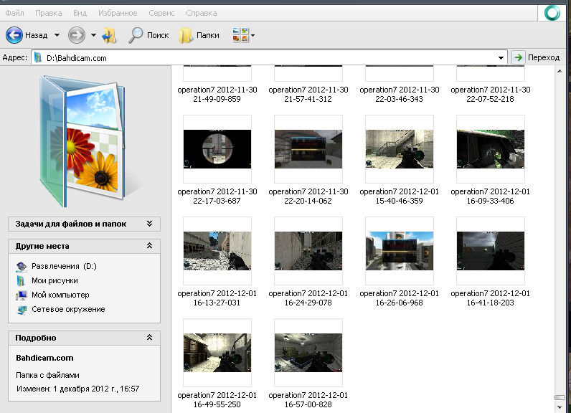Image resolution: width=571 pixels, height=413 pixels.
Task: Click the Мои рисунки folder icon
Action: (21, 281)
